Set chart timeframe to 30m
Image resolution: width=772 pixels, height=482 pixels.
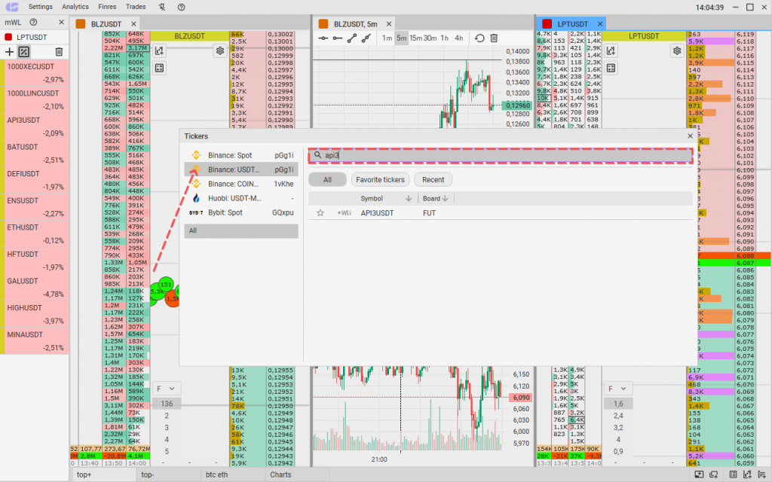[430, 38]
